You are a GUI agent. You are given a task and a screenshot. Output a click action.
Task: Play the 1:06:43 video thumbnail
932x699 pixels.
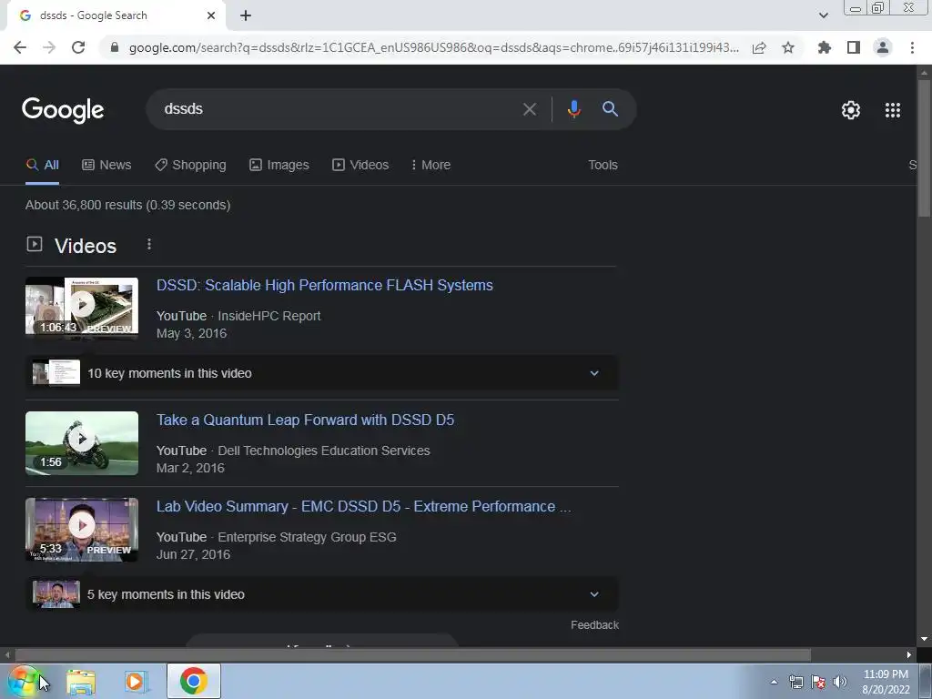pos(82,306)
